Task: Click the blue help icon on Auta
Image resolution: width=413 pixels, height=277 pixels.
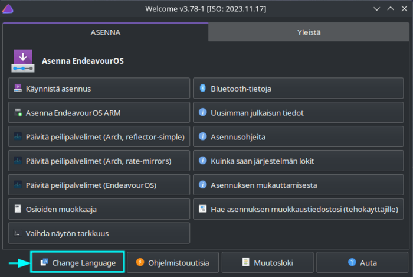Action: [x=352, y=262]
